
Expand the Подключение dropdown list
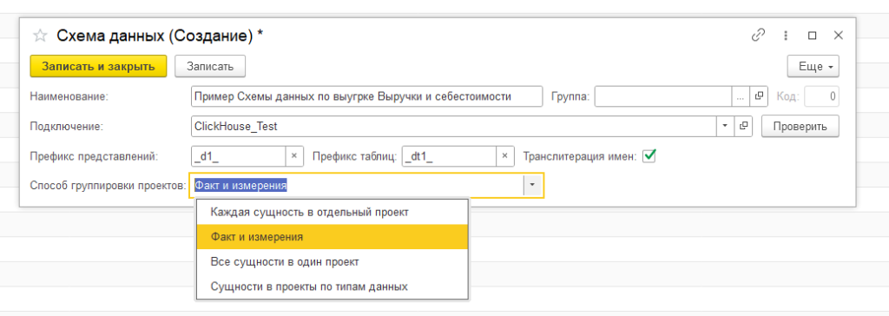tap(725, 126)
